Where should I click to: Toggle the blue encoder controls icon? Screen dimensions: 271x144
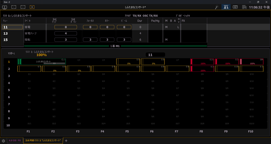[226, 7]
